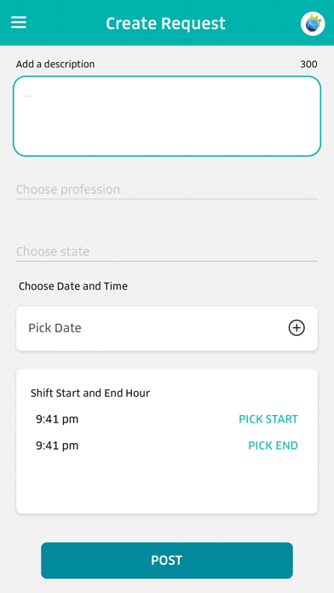The width and height of the screenshot is (334, 593).
Task: Click the 300 character counter
Action: 308,64
